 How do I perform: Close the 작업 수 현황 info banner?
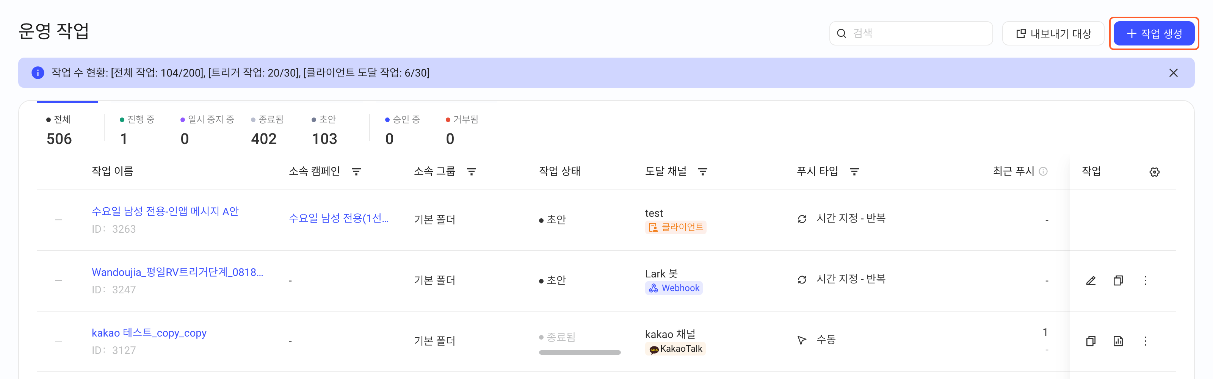pyautogui.click(x=1173, y=73)
